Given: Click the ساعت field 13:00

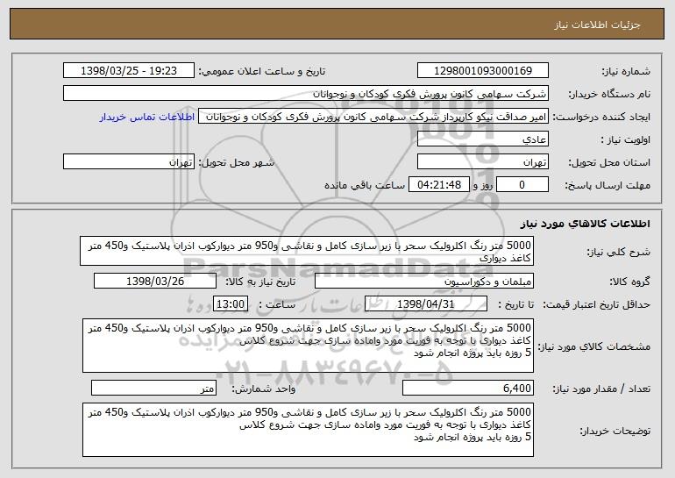Looking at the screenshot, I should pos(231,304).
